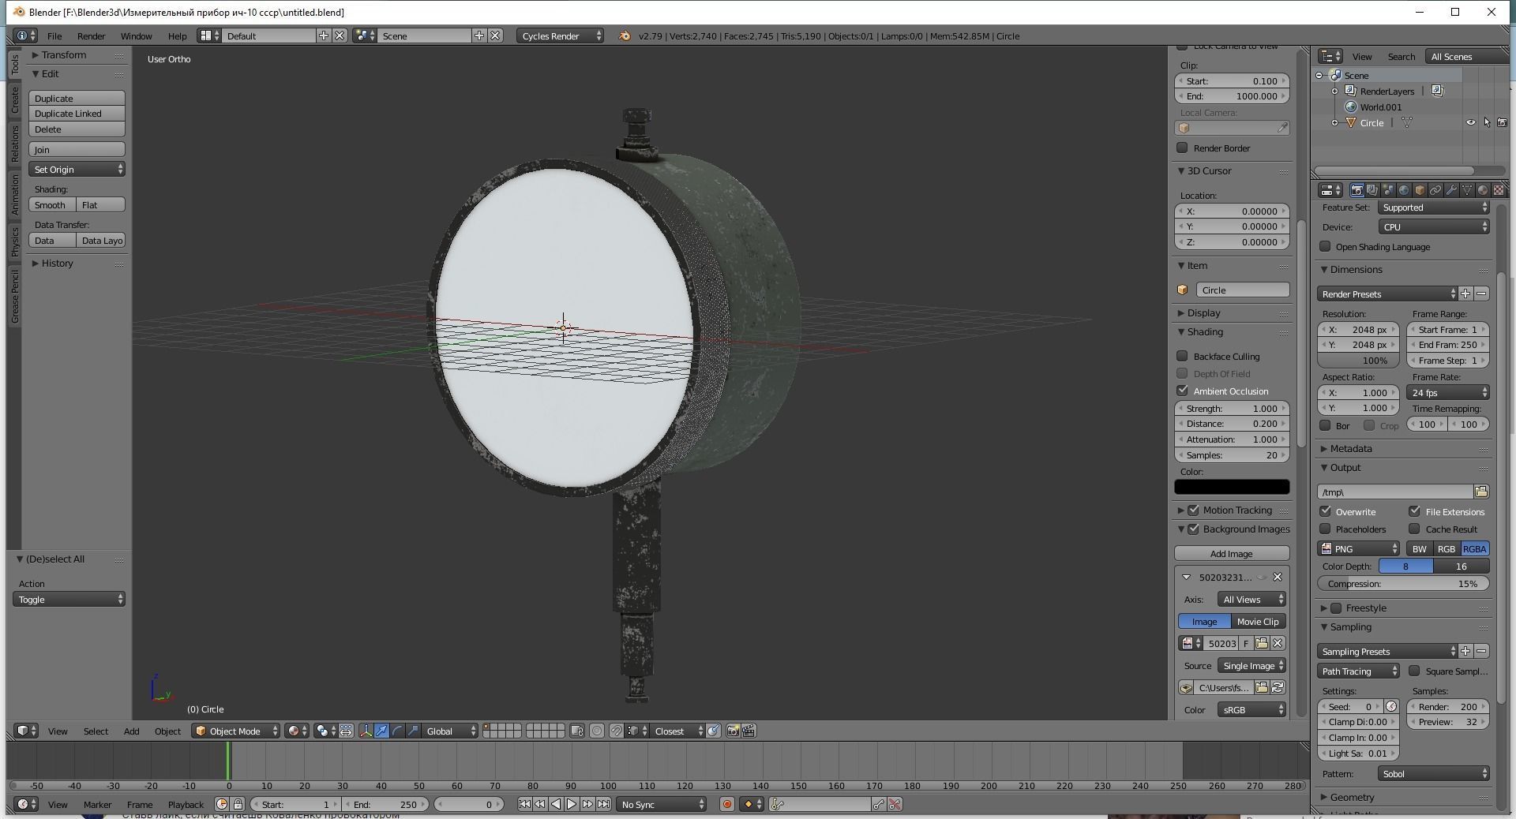Expand RenderLayers in outliner tree
The height and width of the screenshot is (819, 1516).
point(1335,92)
